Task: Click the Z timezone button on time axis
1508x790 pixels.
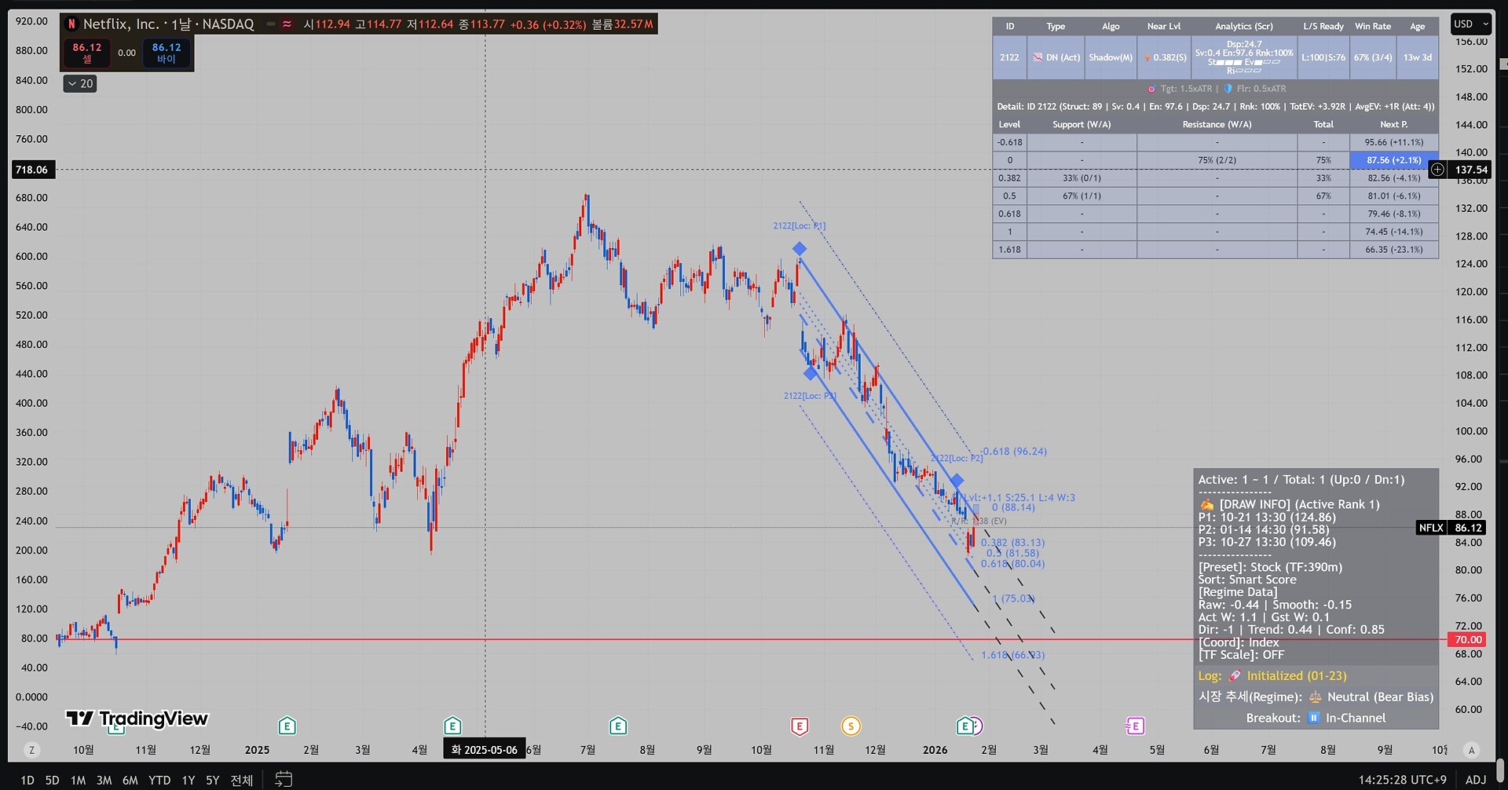Action: pos(32,750)
